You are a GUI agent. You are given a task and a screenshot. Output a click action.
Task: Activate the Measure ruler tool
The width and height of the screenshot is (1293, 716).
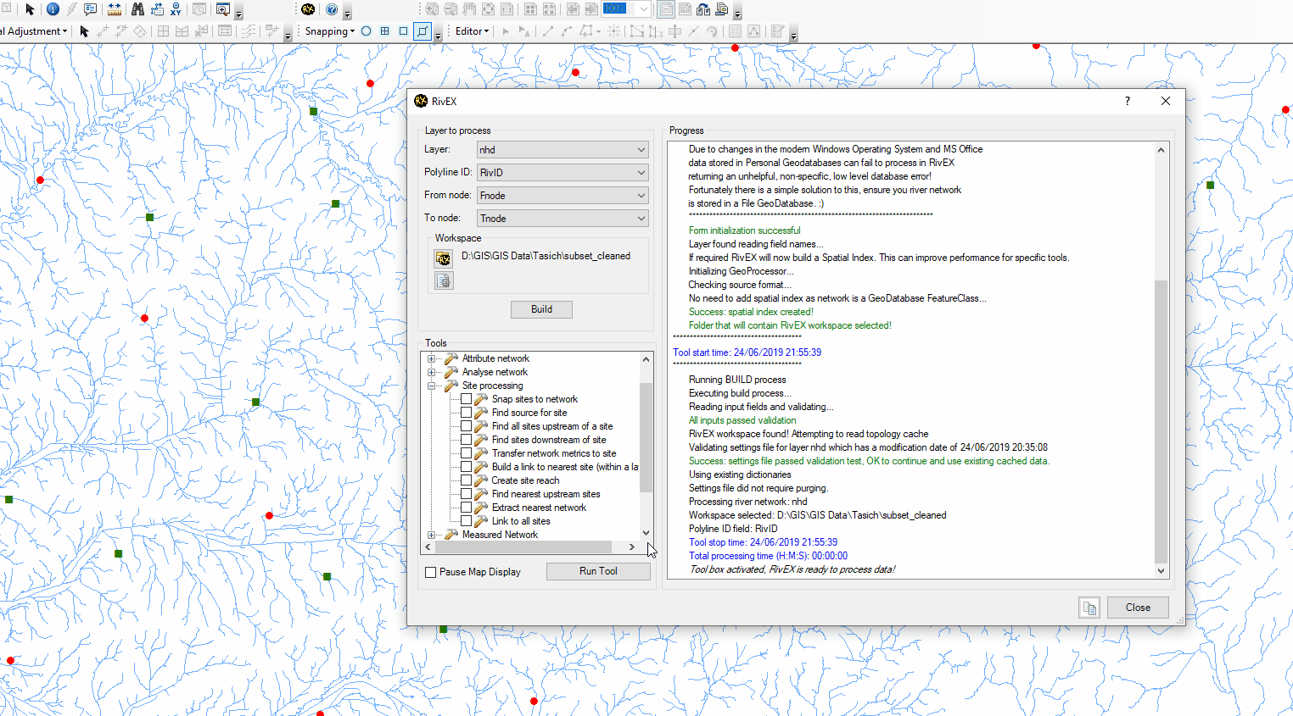(x=115, y=9)
